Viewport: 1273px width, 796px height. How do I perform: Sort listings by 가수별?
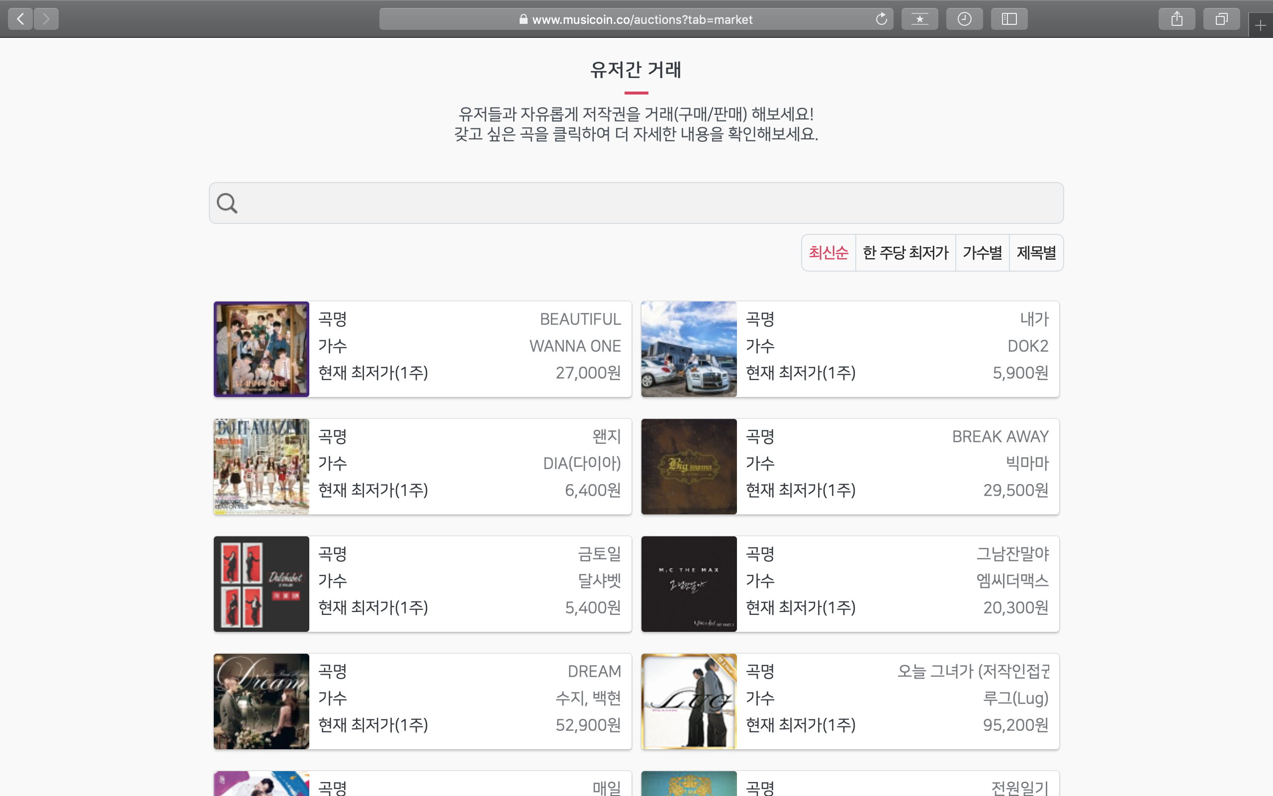[x=982, y=253]
